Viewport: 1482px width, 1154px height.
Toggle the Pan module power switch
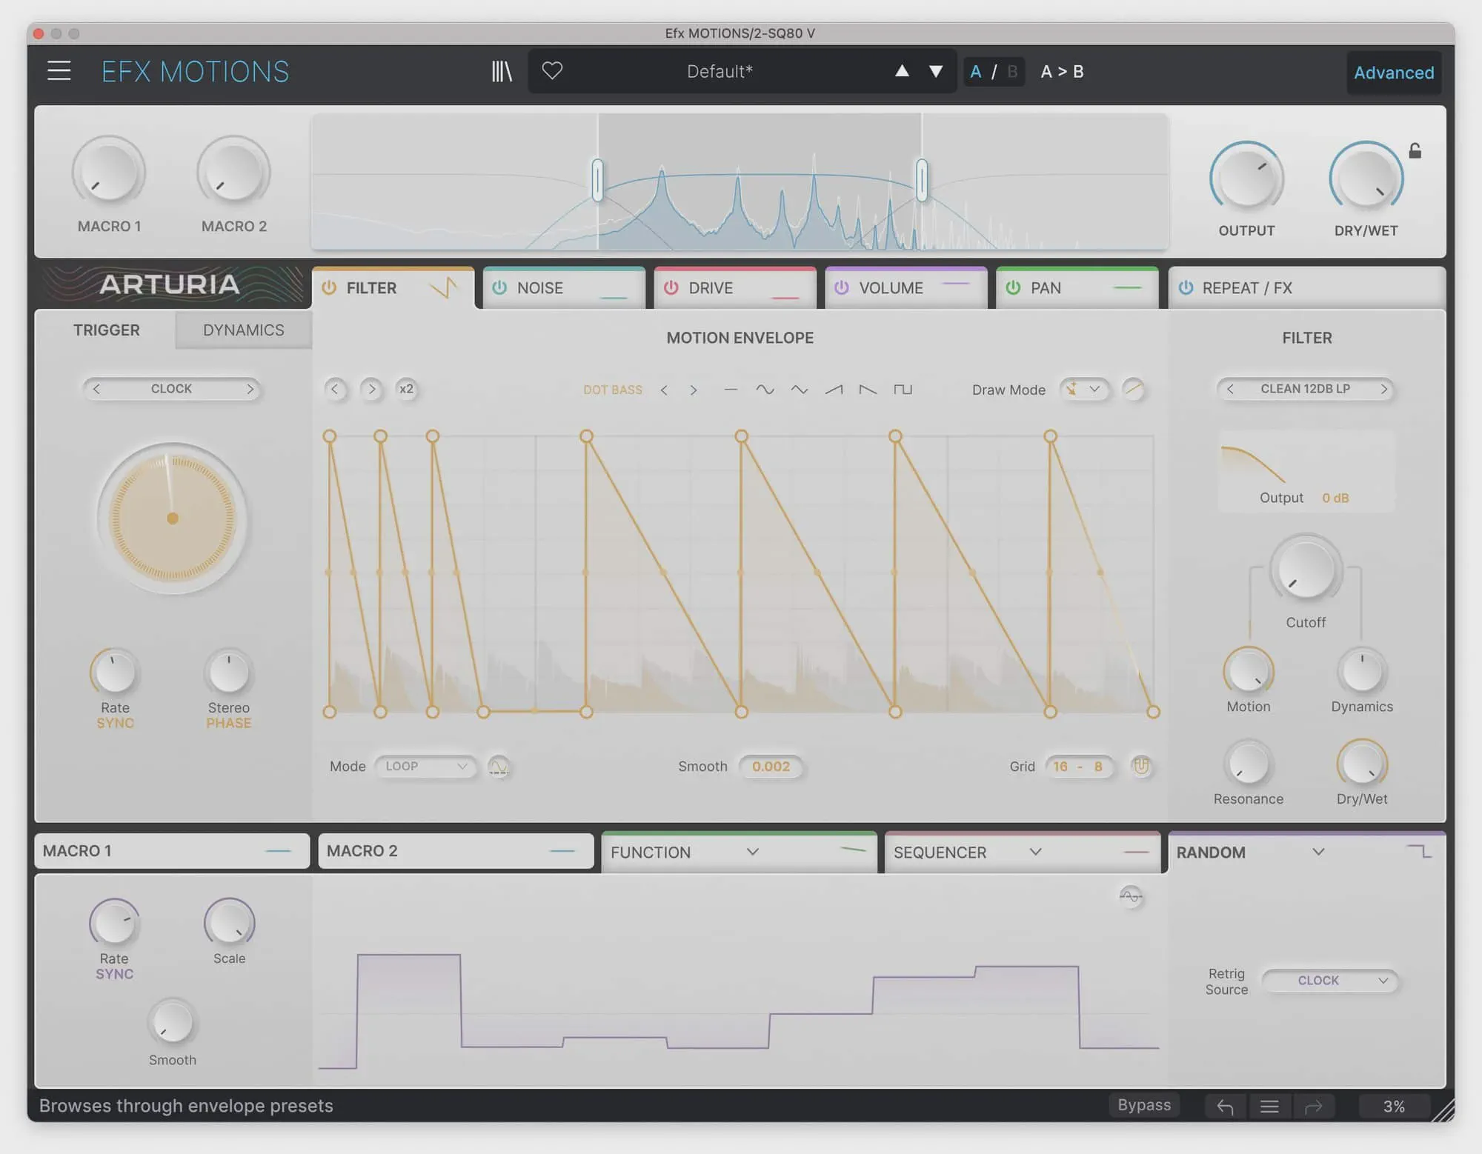[x=1013, y=287]
